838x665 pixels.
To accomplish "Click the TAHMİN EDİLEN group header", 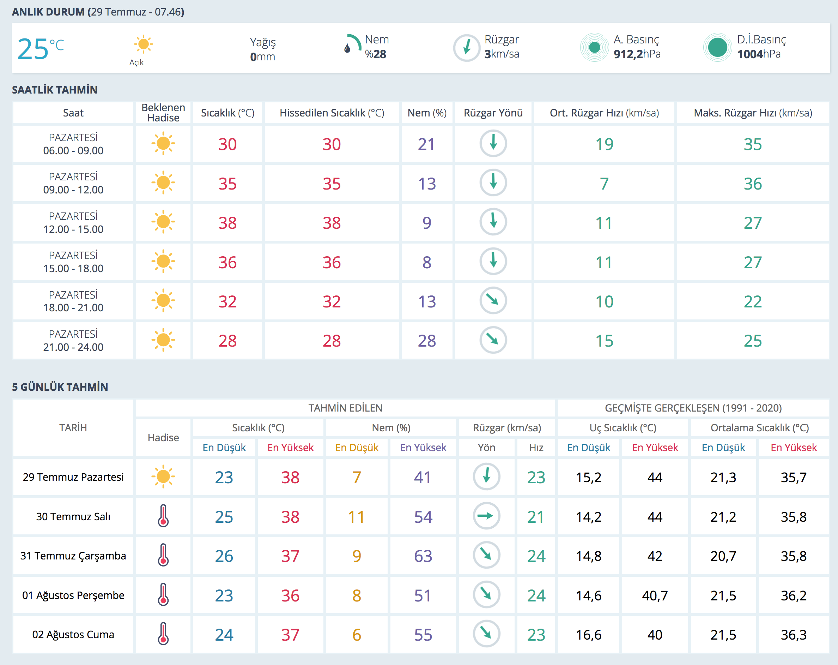I will point(345,408).
